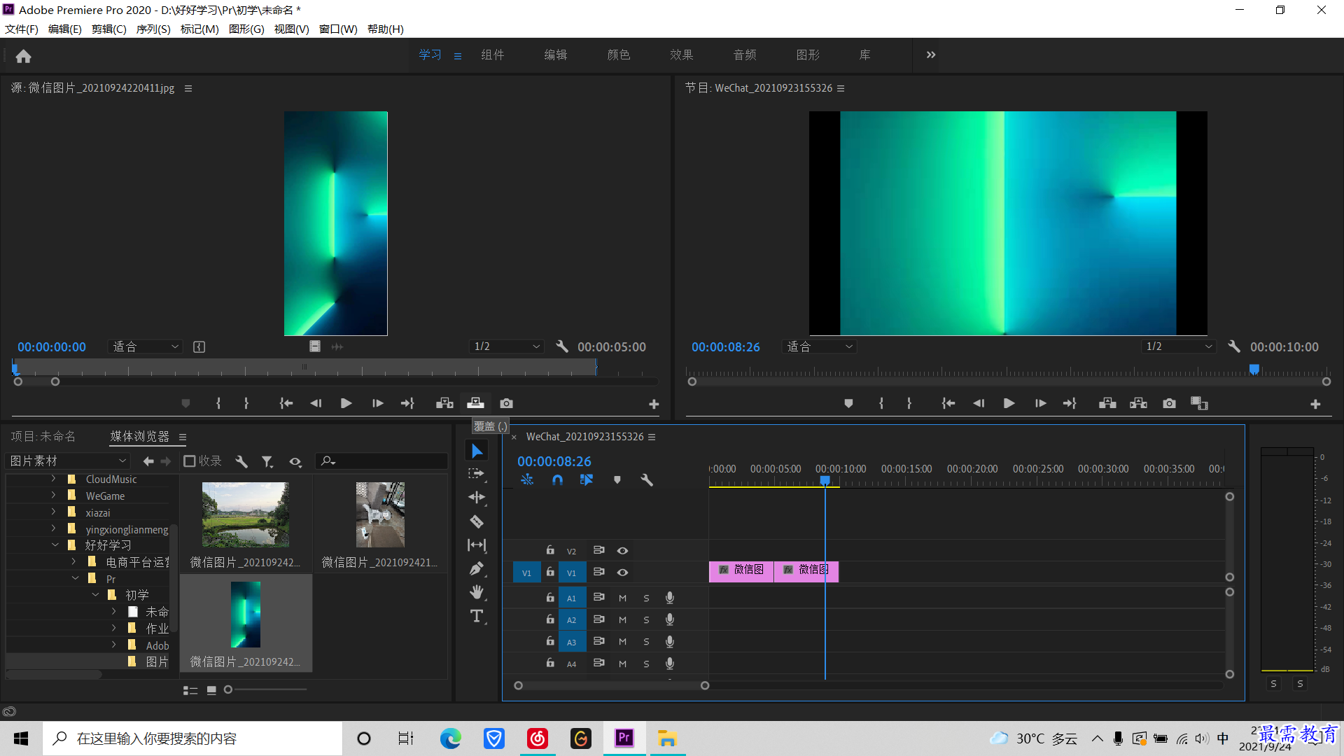The image size is (1344, 756).
Task: Switch to the 项目:未命名 panel tab
Action: point(43,437)
